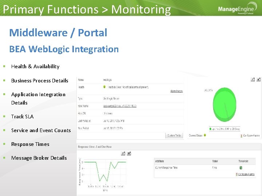Open the Host Name hyperlink value
The image size is (262, 196).
pos(120,106)
